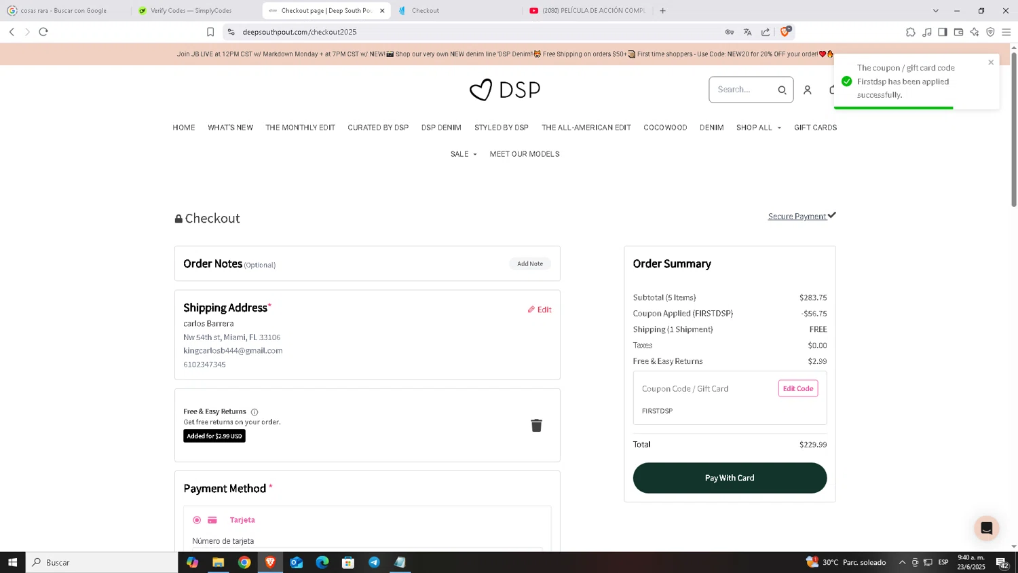Open a new browser tab
The image size is (1018, 573).
pyautogui.click(x=663, y=11)
